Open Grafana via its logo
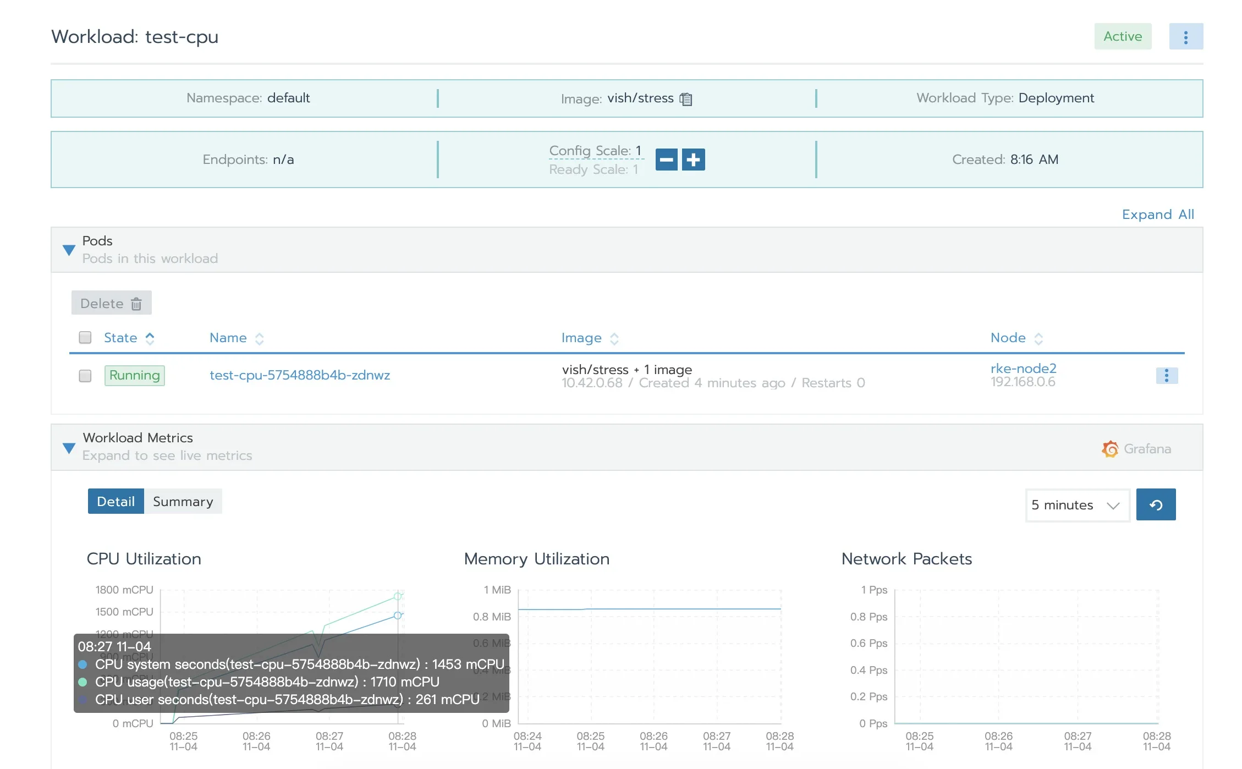The height and width of the screenshot is (769, 1242). tap(1110, 449)
